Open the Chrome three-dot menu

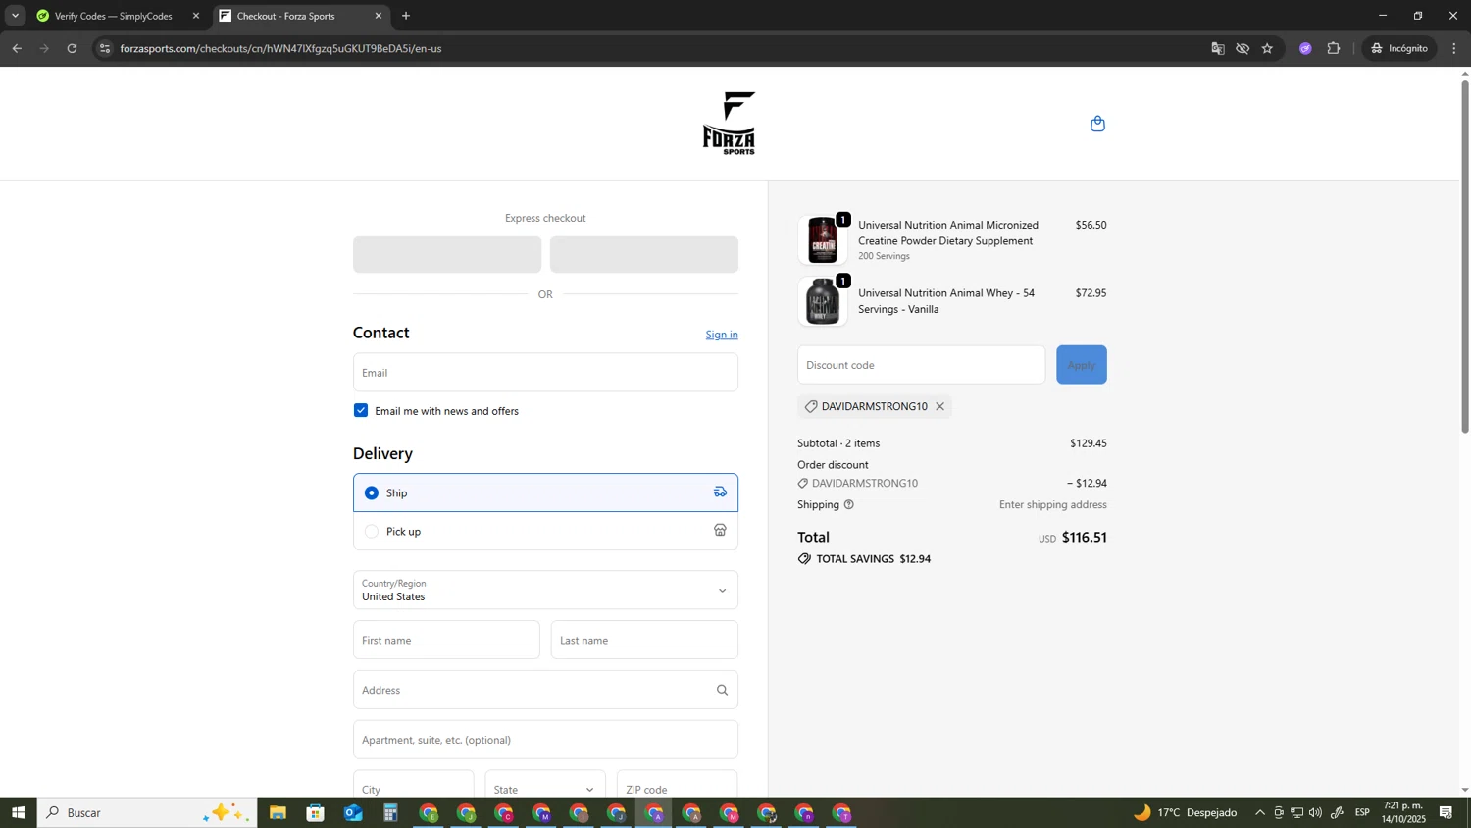[1454, 48]
